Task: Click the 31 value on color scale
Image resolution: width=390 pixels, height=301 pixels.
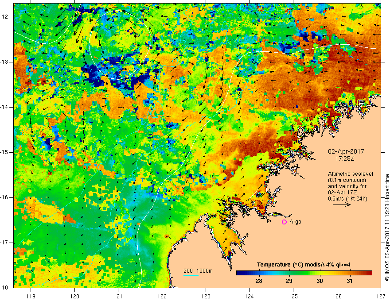Action: click(x=350, y=281)
